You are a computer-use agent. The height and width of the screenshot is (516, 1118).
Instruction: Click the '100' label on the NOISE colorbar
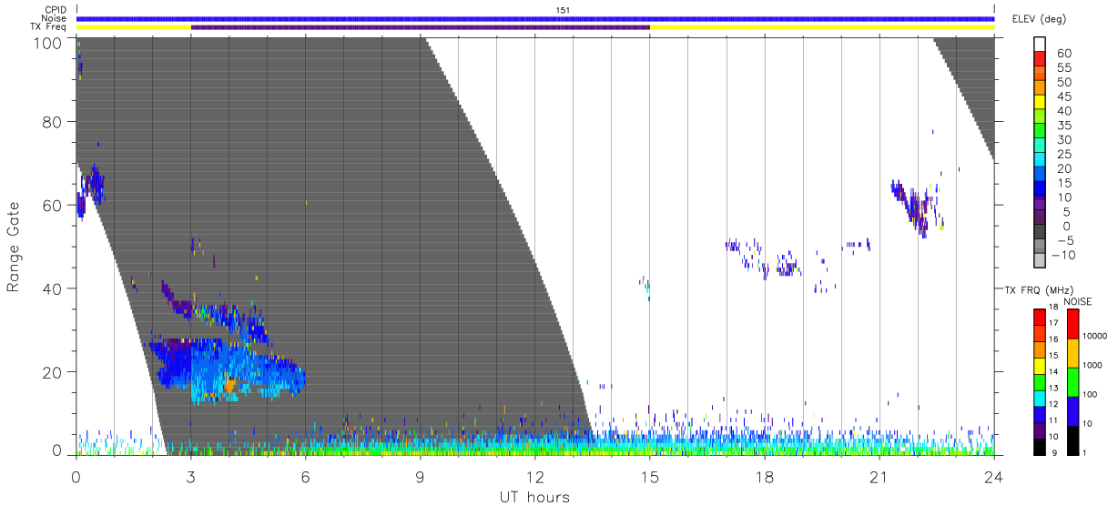pos(1091,396)
